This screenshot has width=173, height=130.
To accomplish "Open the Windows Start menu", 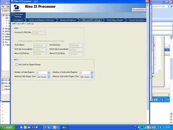I will pos(8,128).
